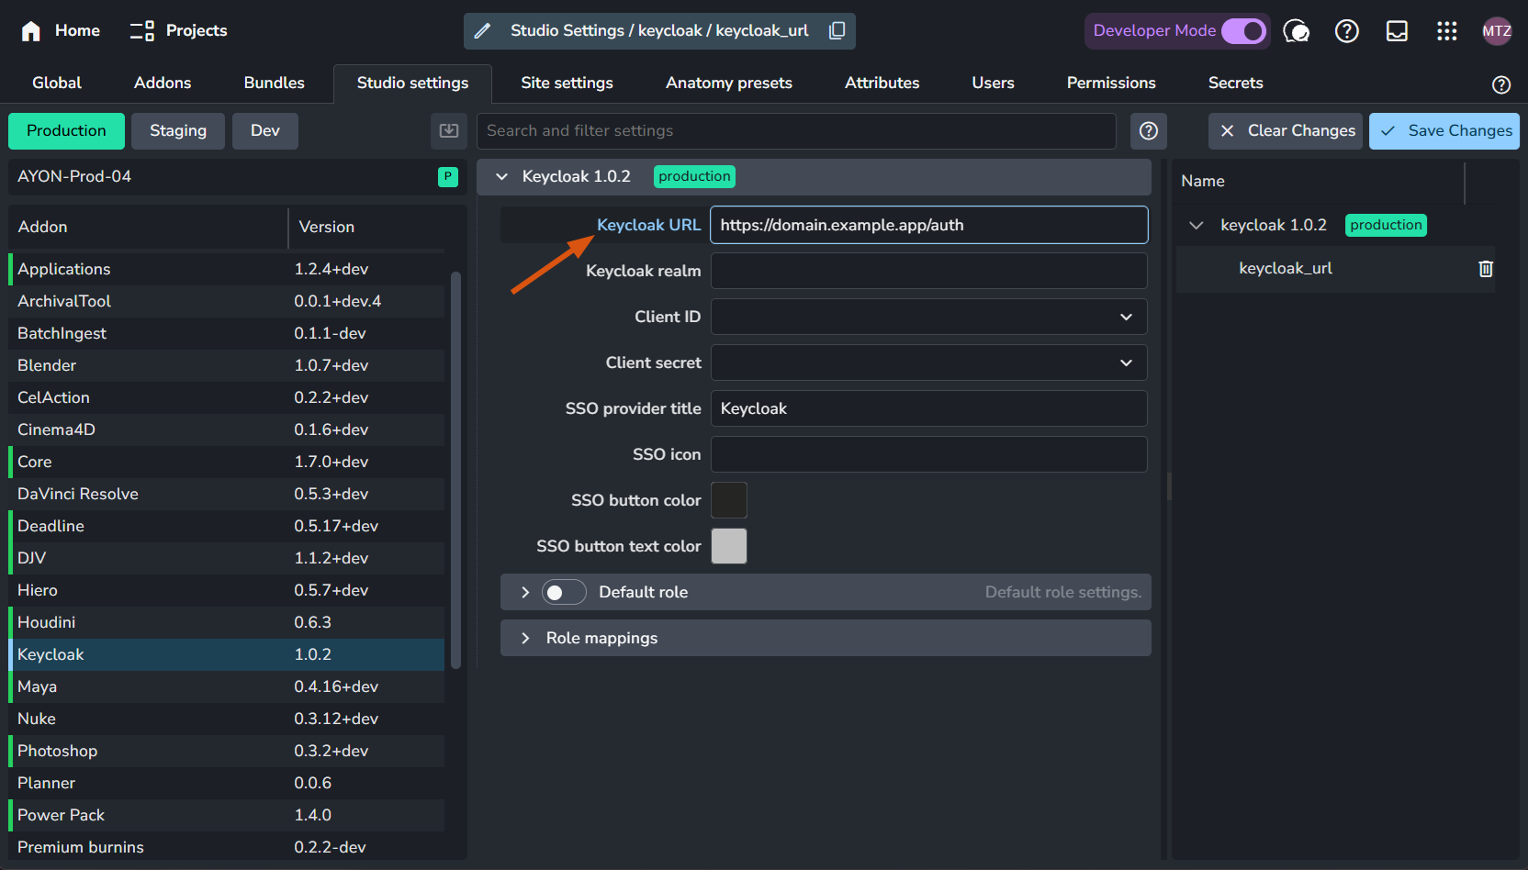
Task: Click the help icon beside search field
Action: (x=1148, y=131)
